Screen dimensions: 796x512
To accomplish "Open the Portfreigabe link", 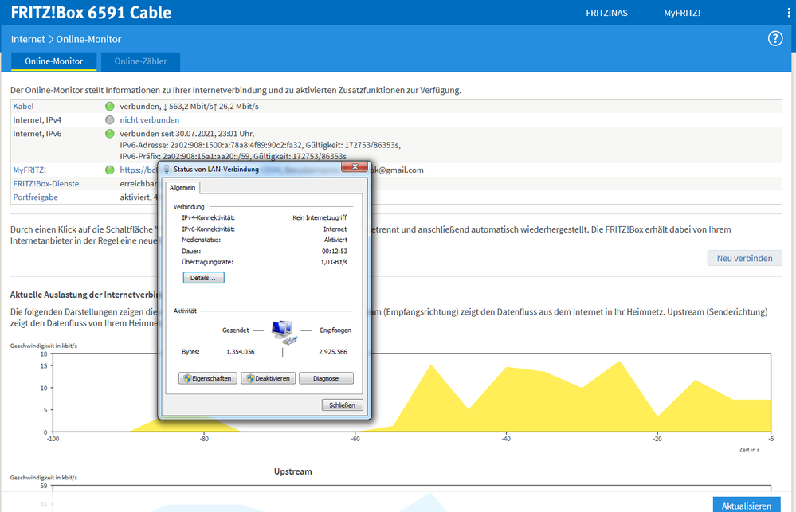I will [35, 197].
